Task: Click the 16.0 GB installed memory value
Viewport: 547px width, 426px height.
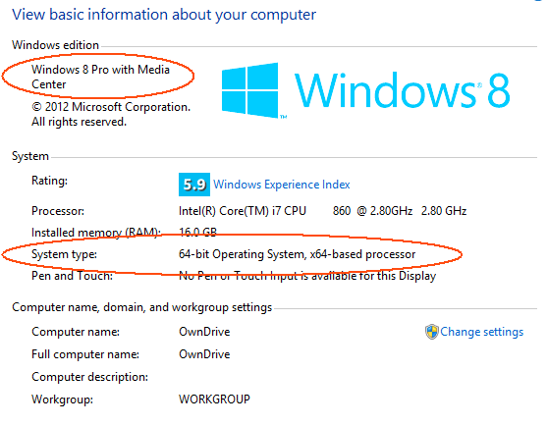Action: point(197,233)
